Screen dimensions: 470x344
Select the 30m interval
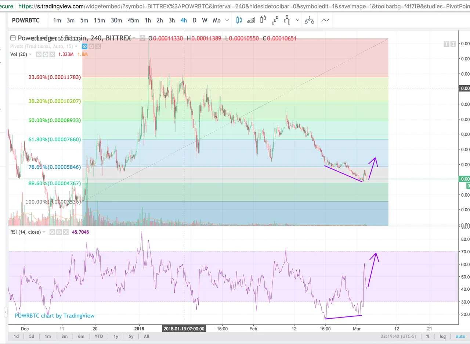(116, 21)
